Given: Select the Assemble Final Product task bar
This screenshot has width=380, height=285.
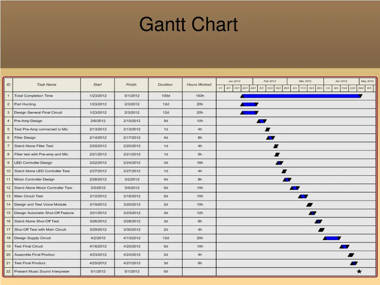Looking at the screenshot, I should tap(351, 255).
